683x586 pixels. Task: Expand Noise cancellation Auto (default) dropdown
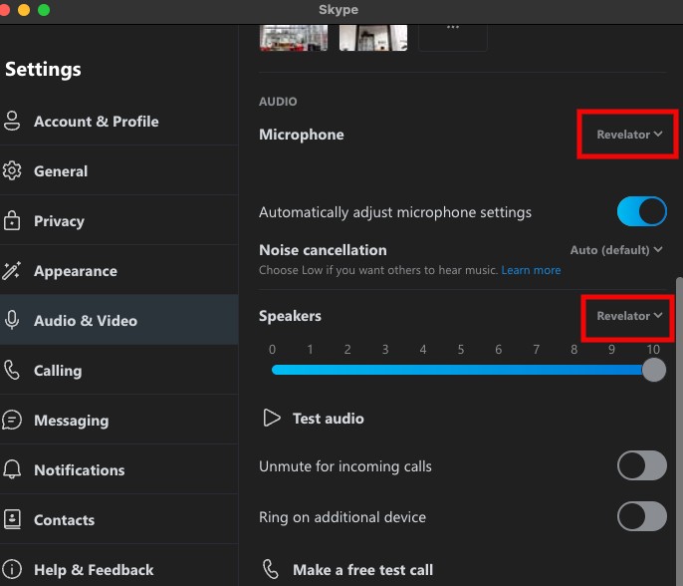click(616, 250)
